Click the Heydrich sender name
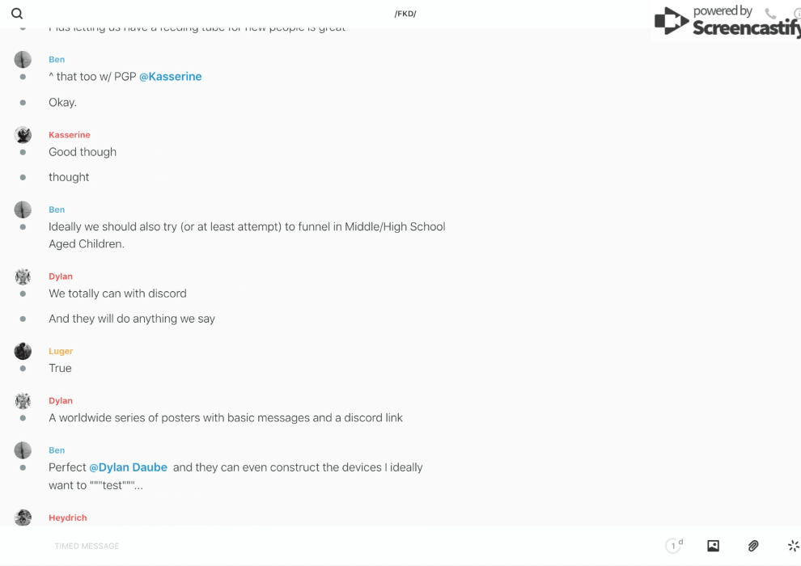This screenshot has height=566, width=801. [x=68, y=517]
